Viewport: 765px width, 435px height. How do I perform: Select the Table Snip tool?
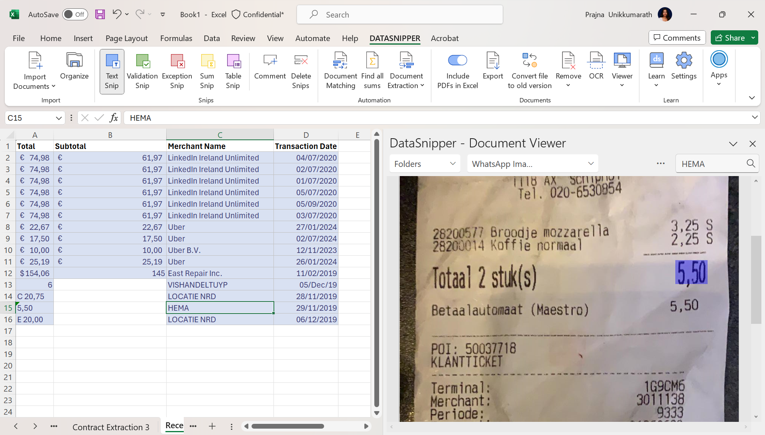tap(233, 72)
